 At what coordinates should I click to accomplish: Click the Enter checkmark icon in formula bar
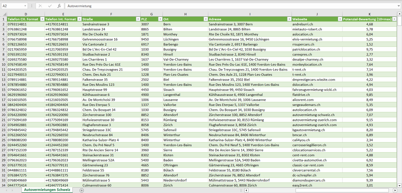coord(50,6)
